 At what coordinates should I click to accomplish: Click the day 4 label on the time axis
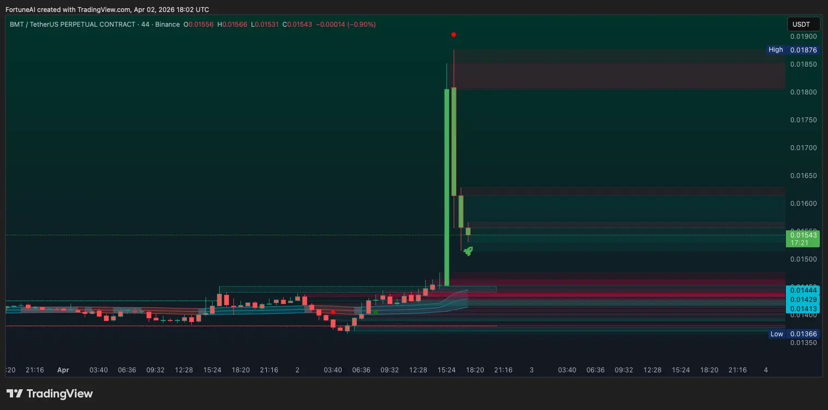point(766,370)
